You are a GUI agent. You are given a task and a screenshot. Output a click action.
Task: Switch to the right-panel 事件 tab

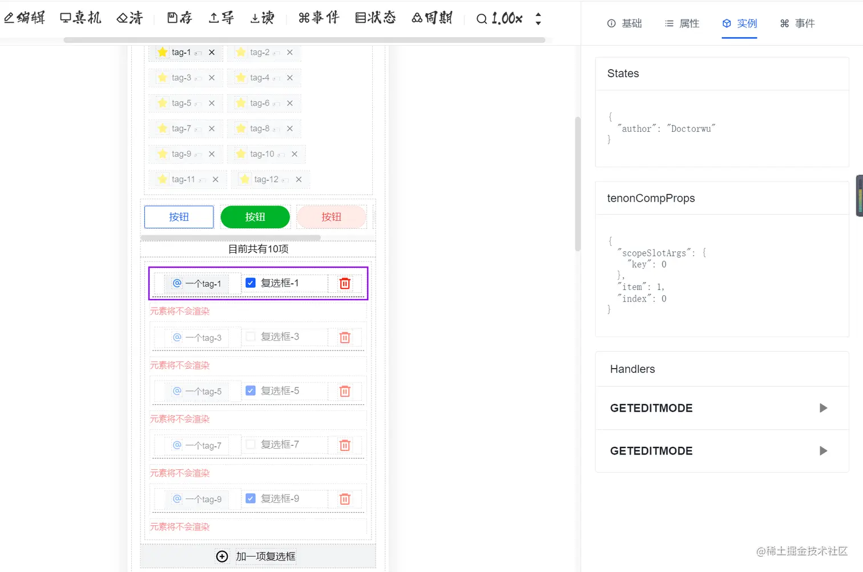tap(797, 23)
